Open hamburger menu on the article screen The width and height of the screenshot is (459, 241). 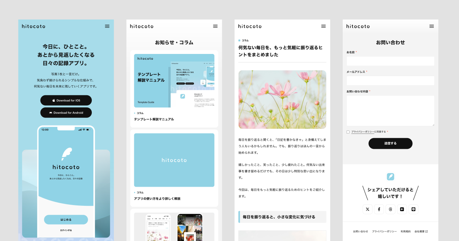324,26
